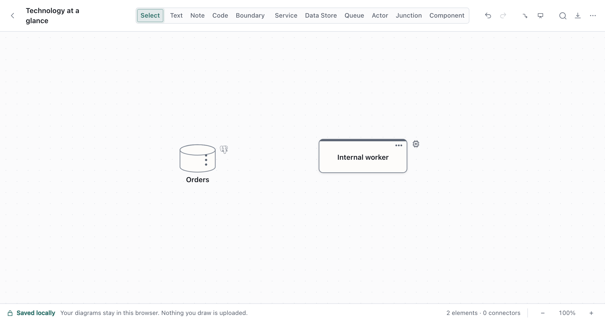605x322 pixels.
Task: Pick the Text tool
Action: [176, 16]
